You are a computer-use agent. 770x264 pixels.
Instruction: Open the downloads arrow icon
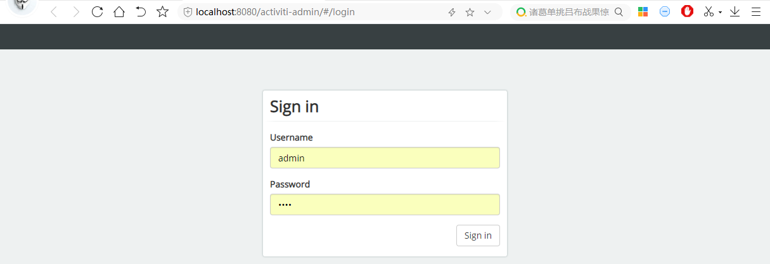click(x=735, y=12)
